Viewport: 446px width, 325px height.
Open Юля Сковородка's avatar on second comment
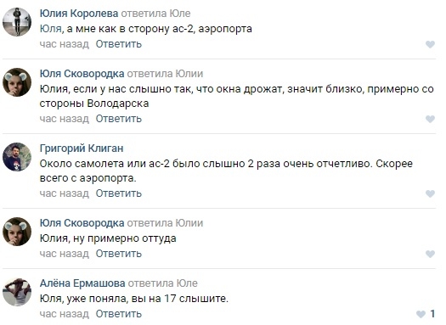tap(17, 82)
